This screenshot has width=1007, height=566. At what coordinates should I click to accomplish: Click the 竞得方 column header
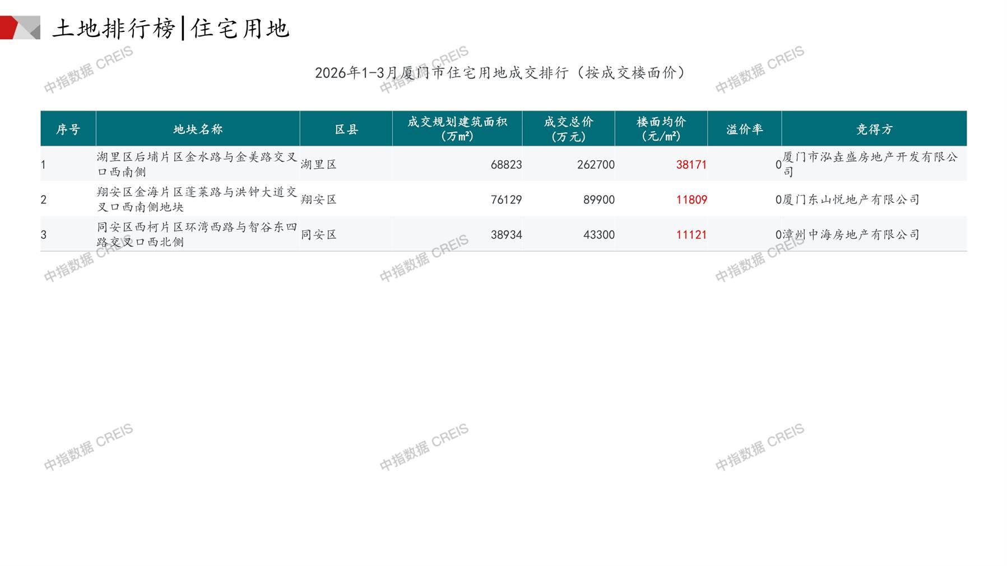[874, 129]
